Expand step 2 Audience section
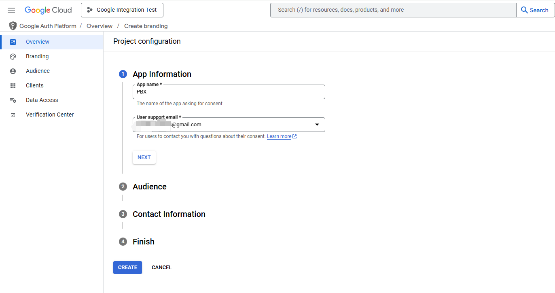Image resolution: width=555 pixels, height=293 pixels. tap(149, 187)
